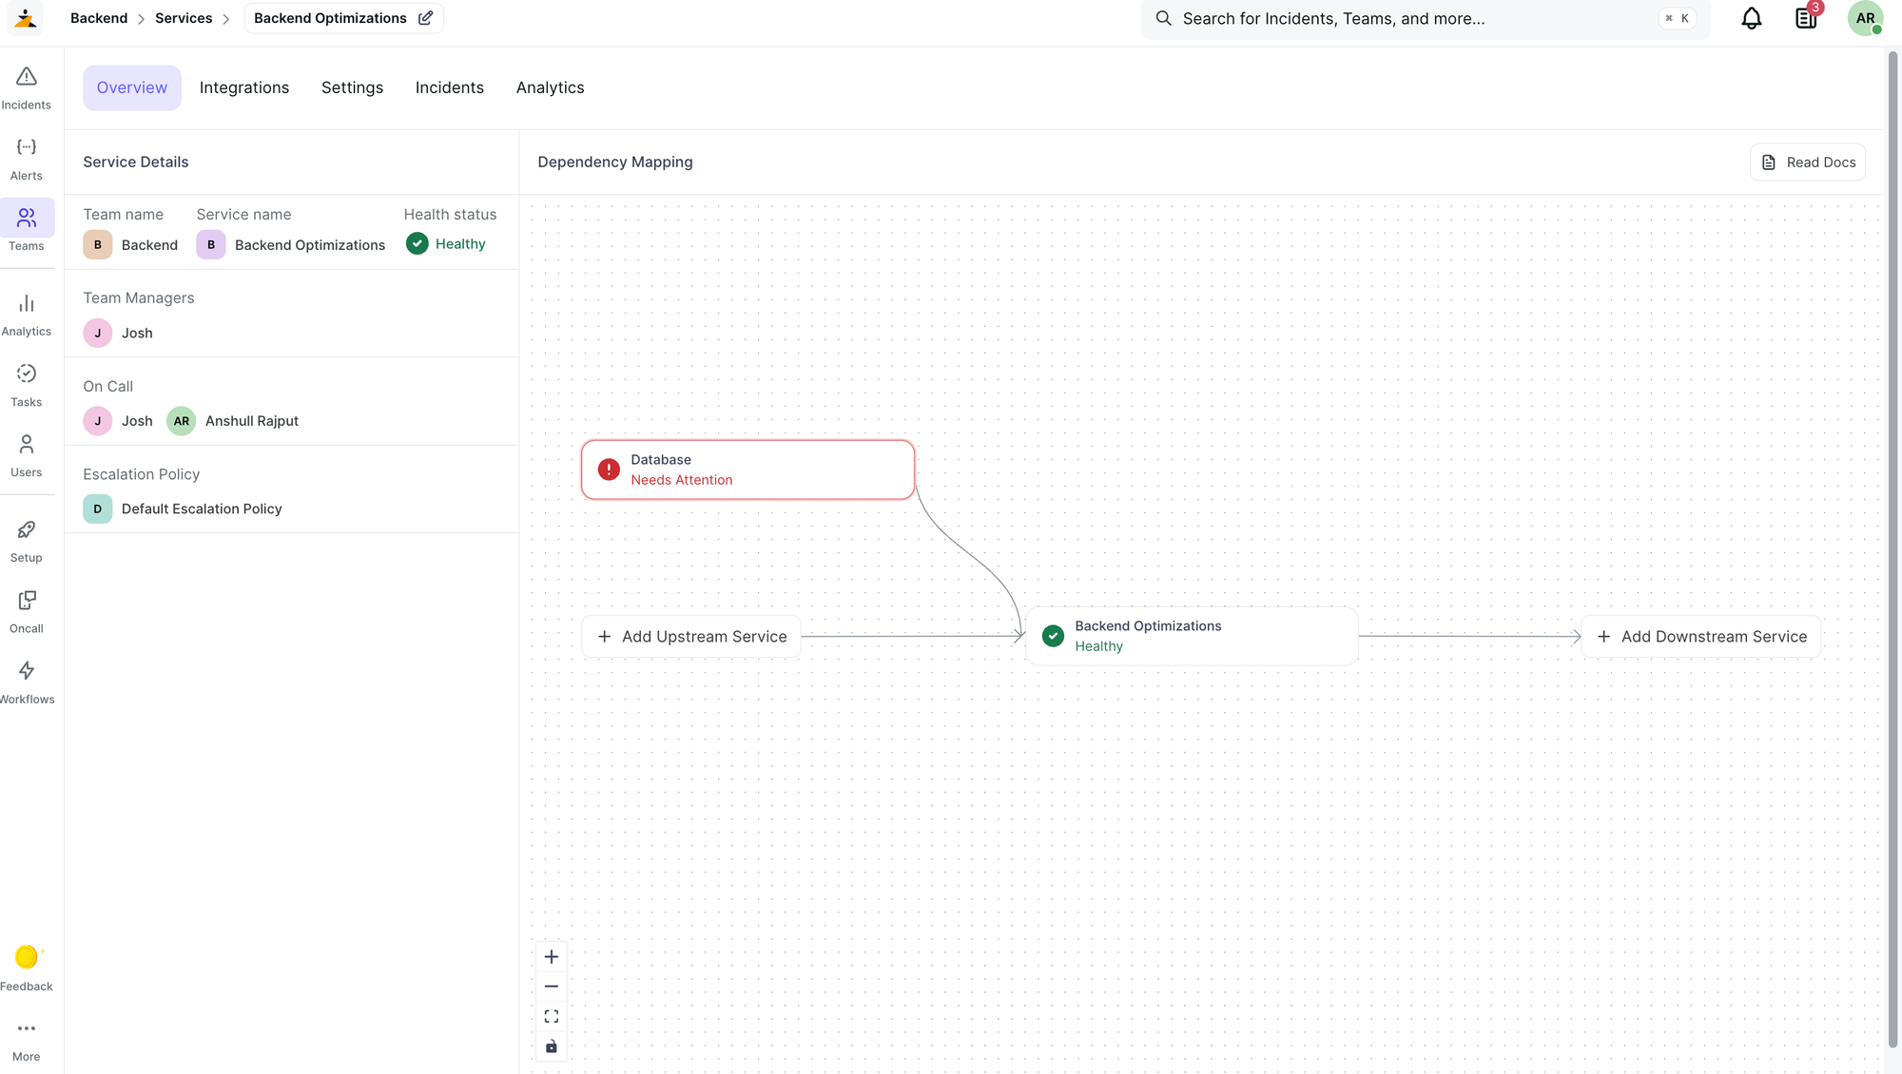
Task: Open Users in the sidebar
Action: point(27,455)
